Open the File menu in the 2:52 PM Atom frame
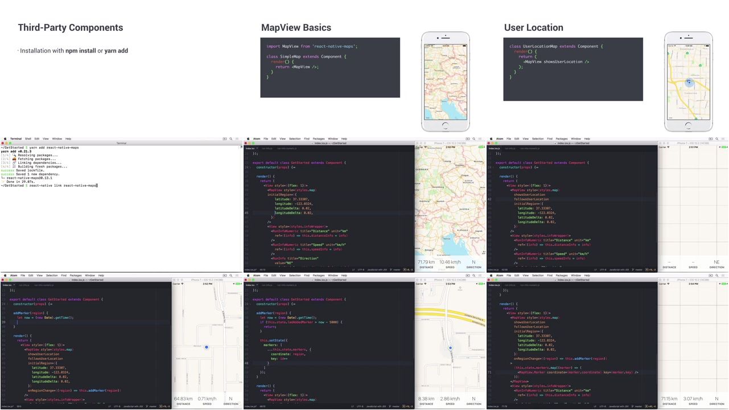Image resolution: width=729 pixels, height=410 pixels. tap(23, 276)
